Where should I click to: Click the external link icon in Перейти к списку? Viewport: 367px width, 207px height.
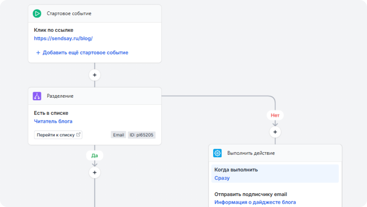click(x=78, y=135)
